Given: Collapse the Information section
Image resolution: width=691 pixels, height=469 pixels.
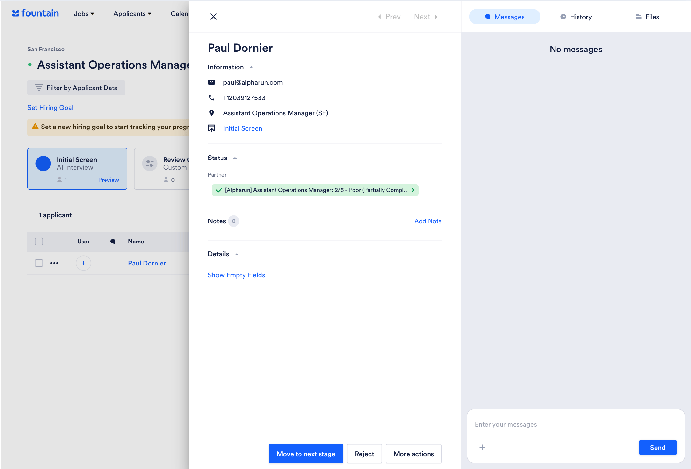Looking at the screenshot, I should point(251,67).
